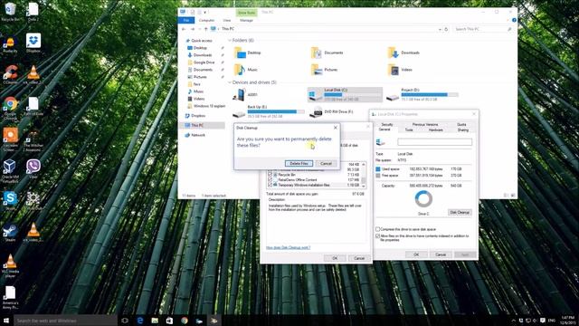Select the General tab in Properties

pos(384,129)
